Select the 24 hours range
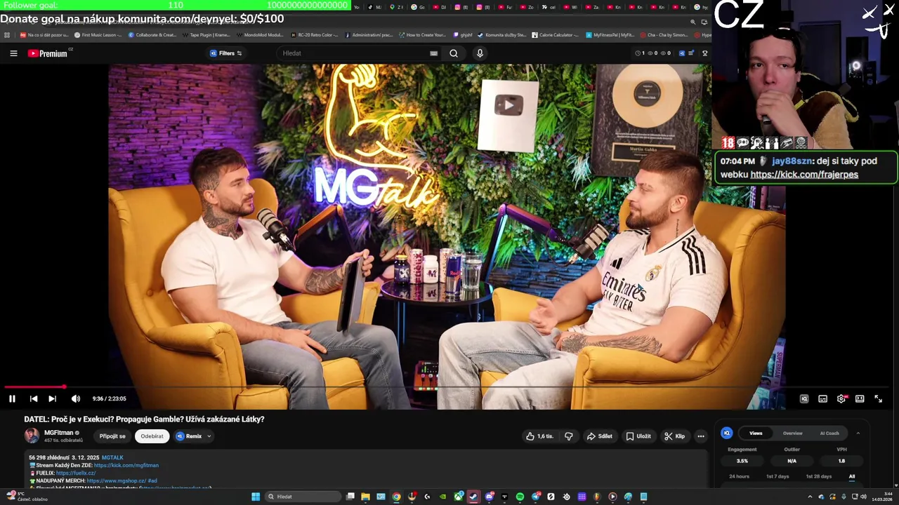This screenshot has height=505, width=899. tap(739, 476)
